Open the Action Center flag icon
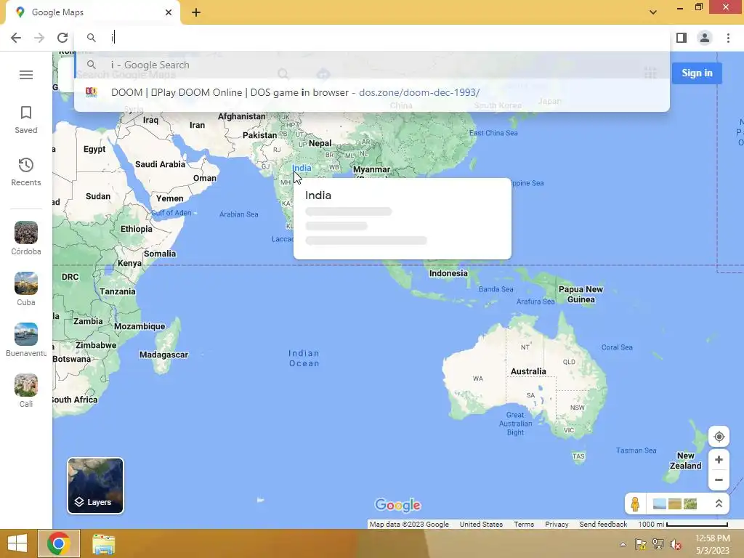This screenshot has width=744, height=558. tap(640, 544)
